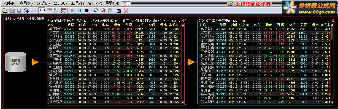Pause execution with the pause button

pyautogui.click(x=80, y=11)
